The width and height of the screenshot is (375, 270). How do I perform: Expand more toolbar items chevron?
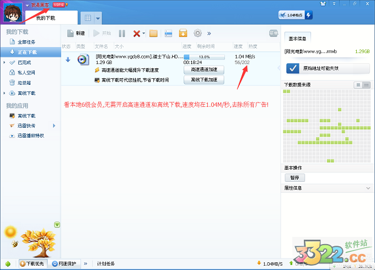(209, 34)
